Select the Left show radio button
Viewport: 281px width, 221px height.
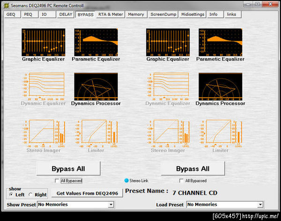click(x=11, y=194)
